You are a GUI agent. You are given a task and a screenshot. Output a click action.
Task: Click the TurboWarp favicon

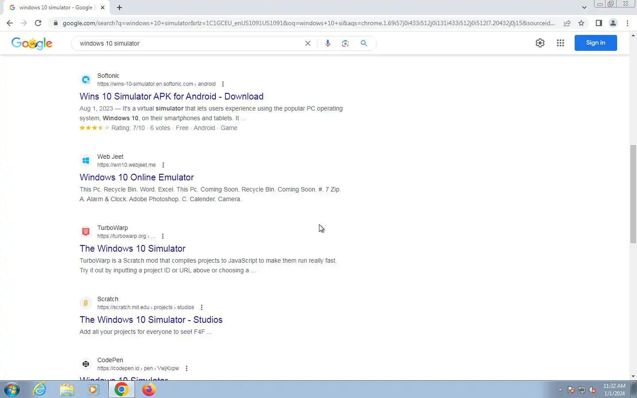(x=86, y=232)
